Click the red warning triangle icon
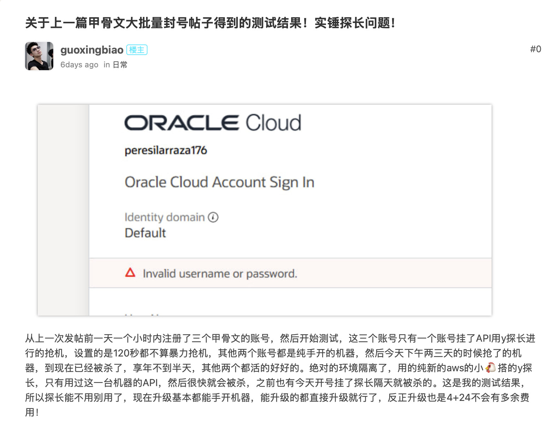542x433 pixels. (x=130, y=273)
